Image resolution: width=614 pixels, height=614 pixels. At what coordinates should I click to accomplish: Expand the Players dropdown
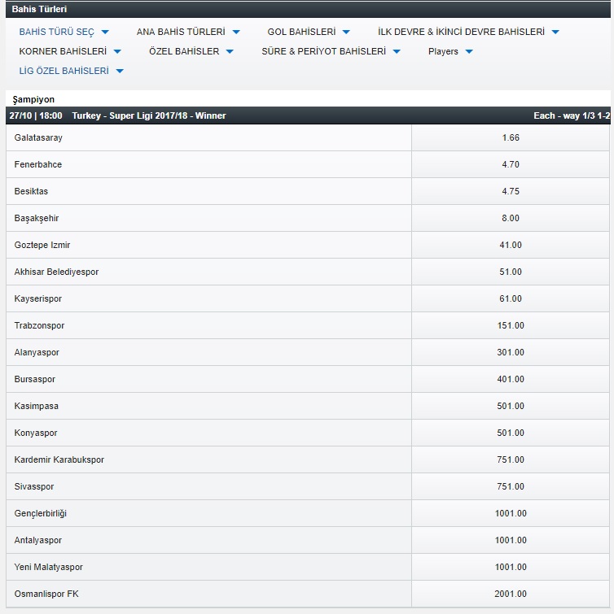[x=450, y=51]
